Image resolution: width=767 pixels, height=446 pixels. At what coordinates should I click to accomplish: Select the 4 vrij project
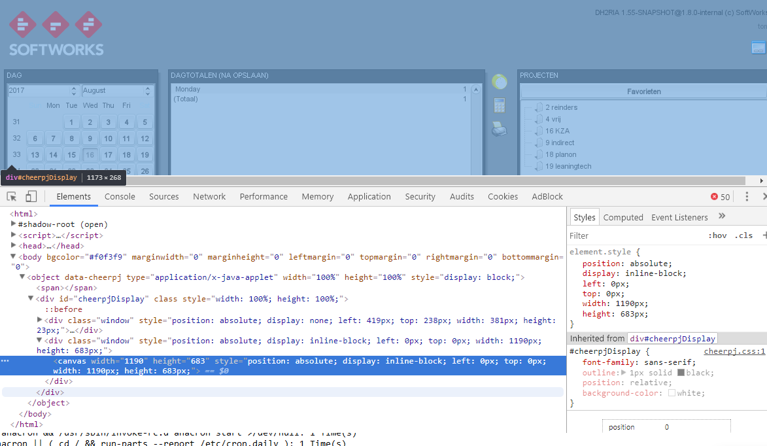point(553,119)
